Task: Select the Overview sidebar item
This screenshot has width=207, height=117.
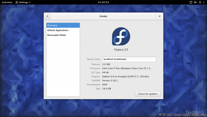Action: [63, 25]
